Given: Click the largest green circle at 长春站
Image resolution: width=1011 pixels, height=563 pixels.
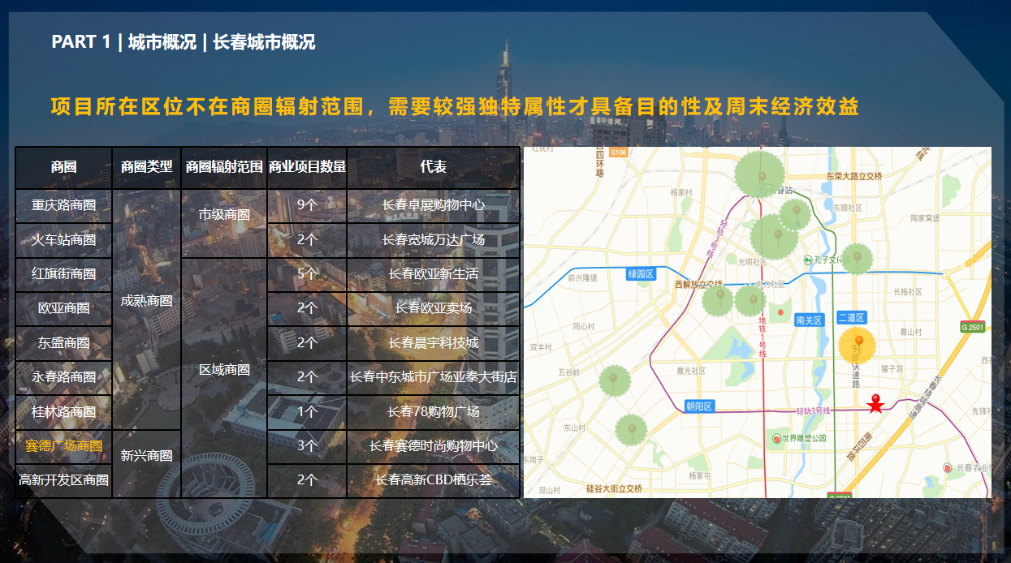Looking at the screenshot, I should [760, 174].
